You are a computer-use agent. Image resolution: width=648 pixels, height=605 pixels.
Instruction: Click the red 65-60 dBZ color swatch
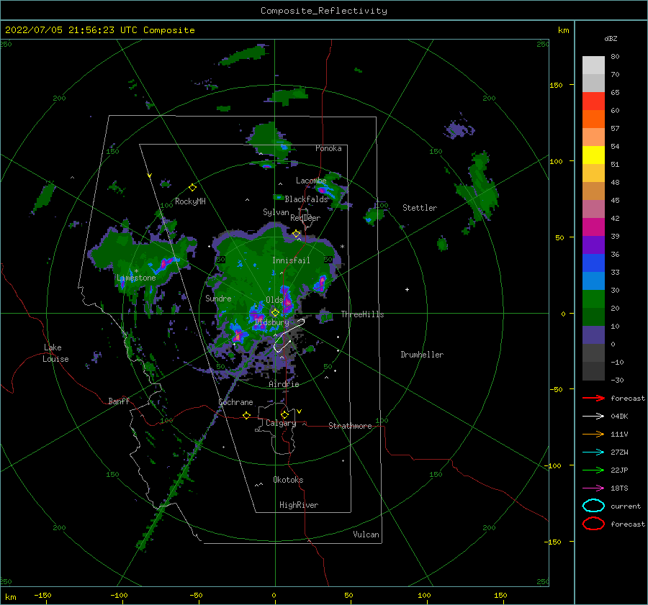click(x=593, y=101)
